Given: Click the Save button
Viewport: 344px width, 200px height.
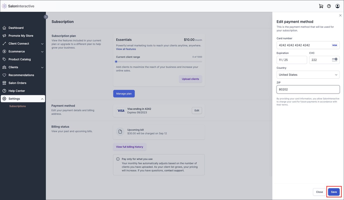Looking at the screenshot, I should click(334, 192).
